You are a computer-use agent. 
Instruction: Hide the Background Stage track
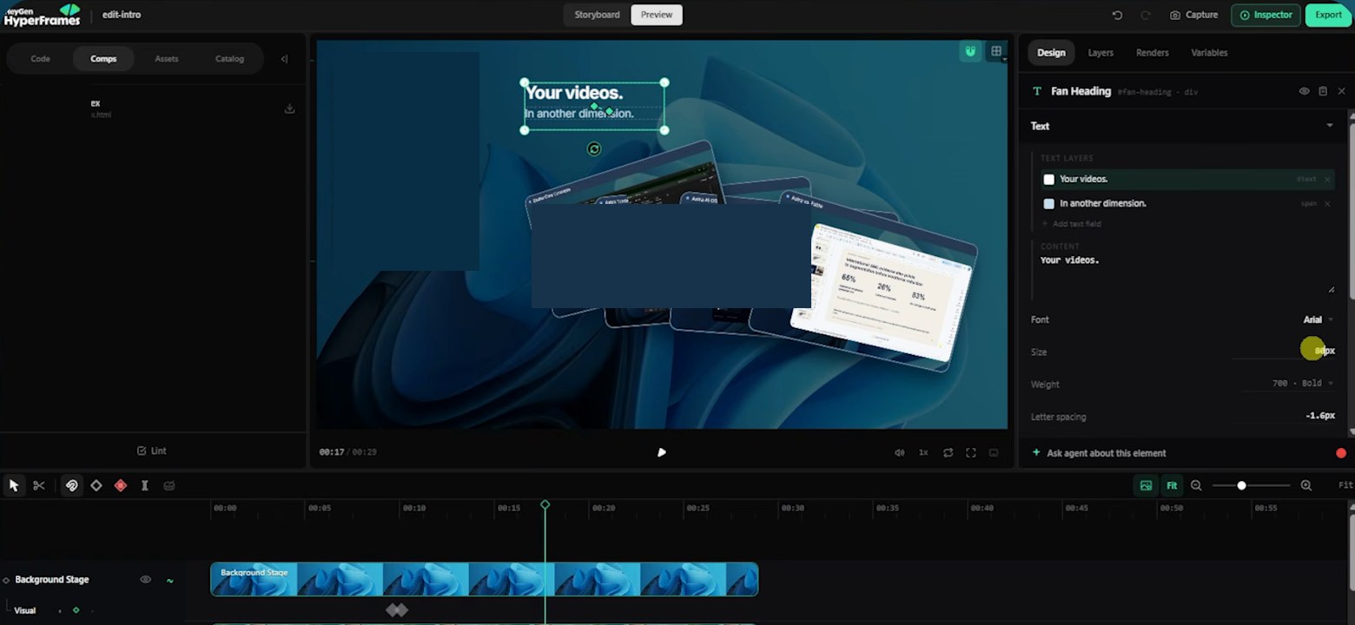pyautogui.click(x=146, y=579)
